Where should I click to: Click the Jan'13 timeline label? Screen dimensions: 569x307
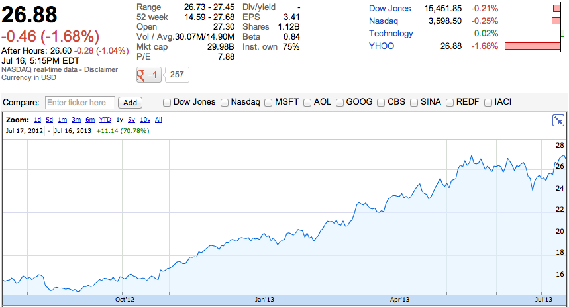pos(264,299)
